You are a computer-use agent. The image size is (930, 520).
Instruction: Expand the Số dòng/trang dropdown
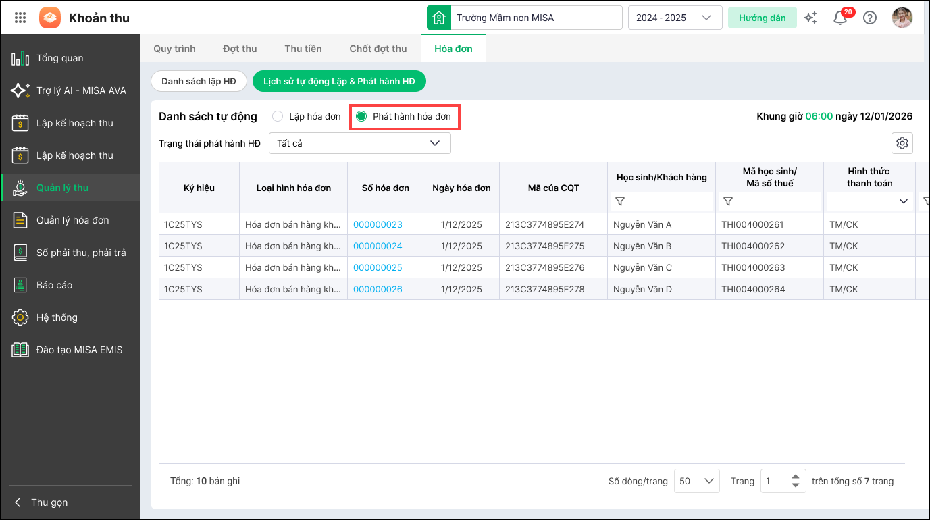(x=696, y=481)
